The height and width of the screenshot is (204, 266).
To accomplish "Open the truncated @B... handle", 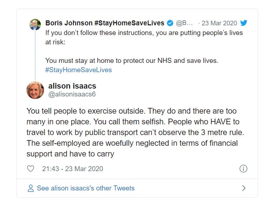I will [x=184, y=23].
